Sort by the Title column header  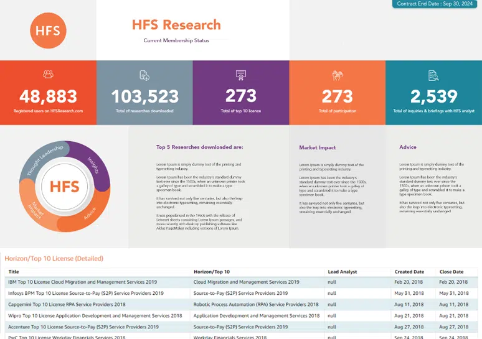point(14,272)
